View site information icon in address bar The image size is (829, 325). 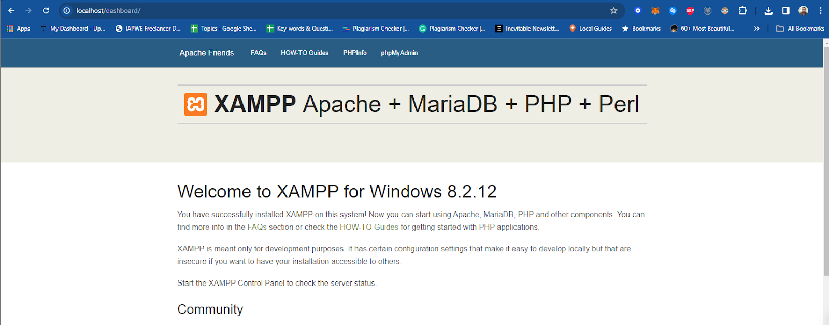67,10
